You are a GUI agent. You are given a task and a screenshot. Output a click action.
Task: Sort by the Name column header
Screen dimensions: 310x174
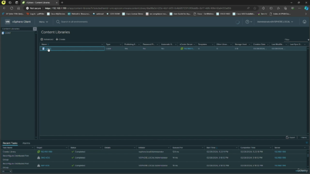(x=44, y=44)
